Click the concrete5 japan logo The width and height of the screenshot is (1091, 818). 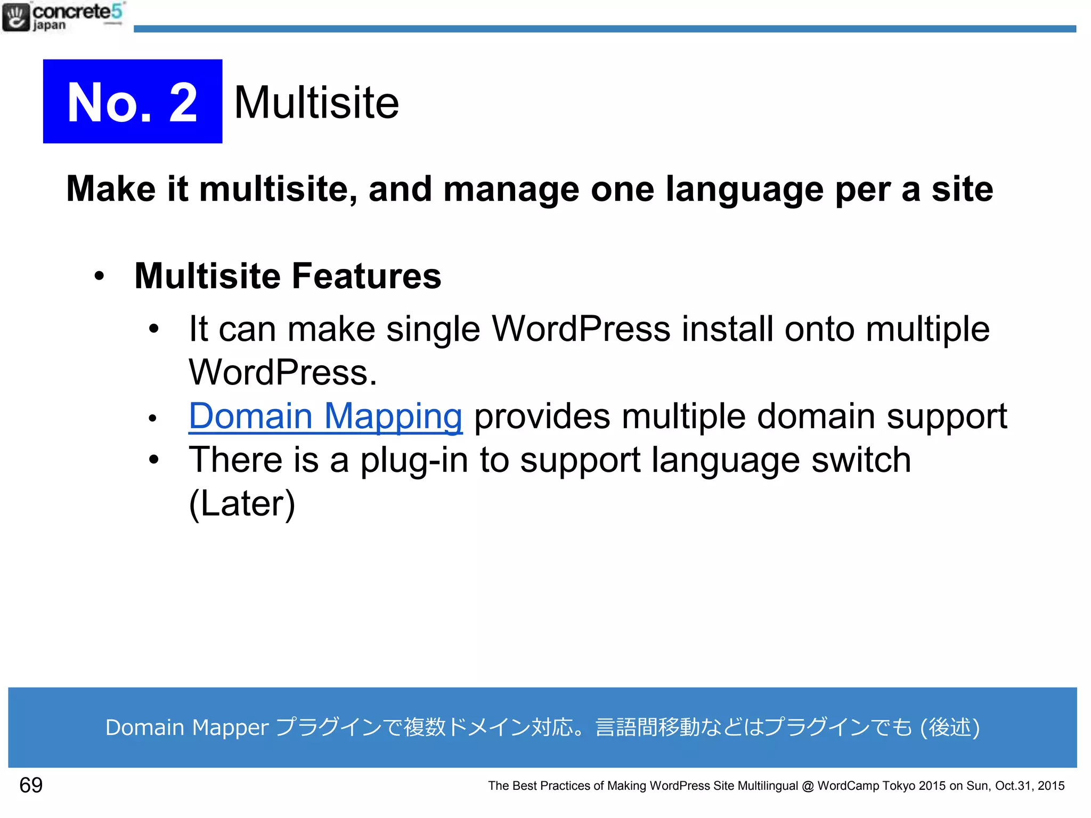click(x=63, y=17)
